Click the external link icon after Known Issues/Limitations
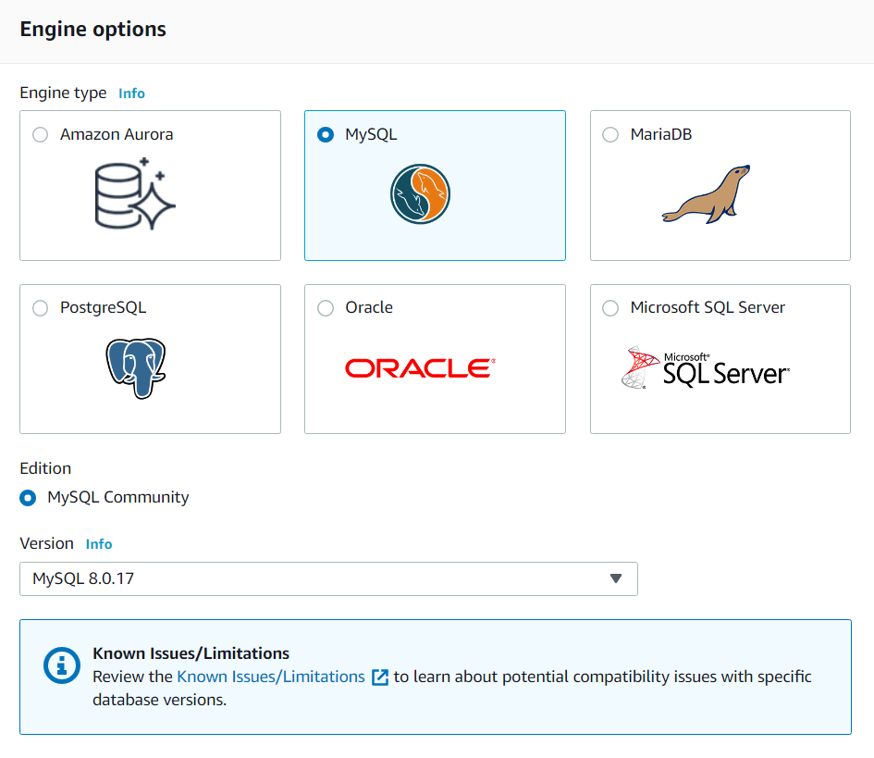Screen dimensions: 874x758 [x=379, y=677]
